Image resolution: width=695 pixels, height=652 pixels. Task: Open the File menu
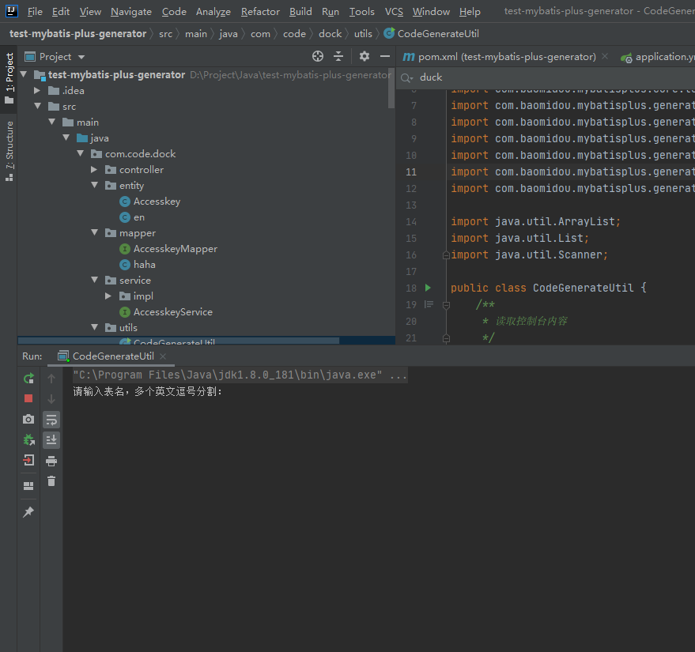(x=35, y=12)
